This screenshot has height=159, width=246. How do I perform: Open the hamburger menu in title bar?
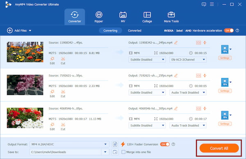click(x=212, y=4)
